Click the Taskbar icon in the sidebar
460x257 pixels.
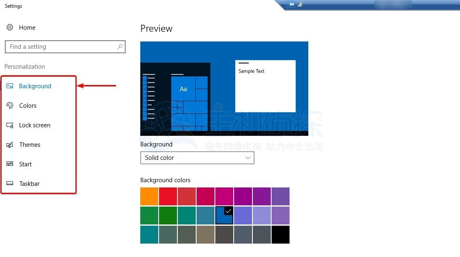[x=10, y=183]
